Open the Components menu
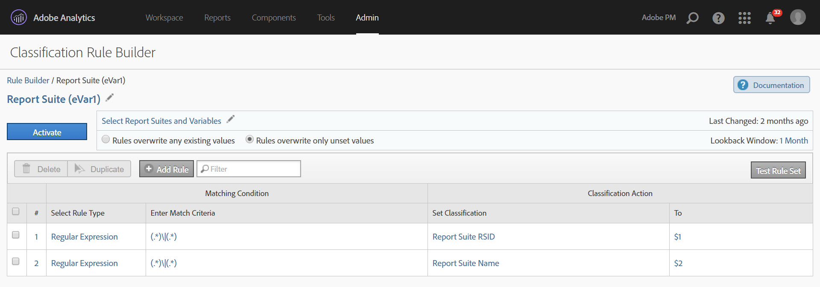 tap(273, 18)
